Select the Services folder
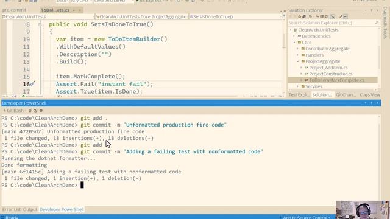This screenshot has width=390, height=219. pos(313,86)
